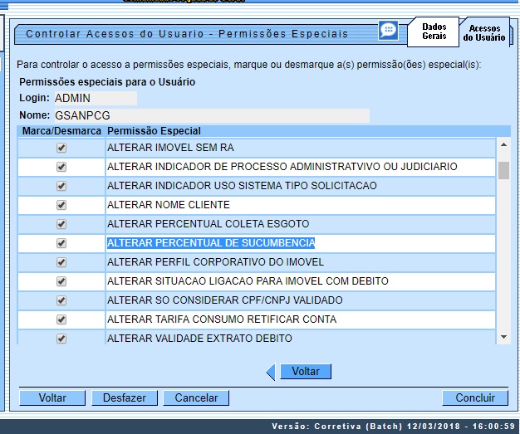Screen dimensions: 520x434
Task: Click scrollbar up arrow in permissions list
Action: tap(503, 145)
